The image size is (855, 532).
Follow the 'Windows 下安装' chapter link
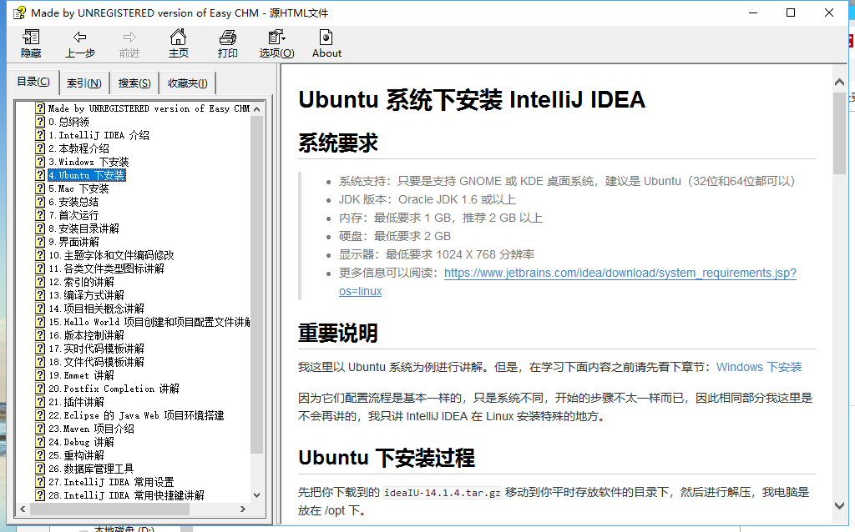[x=759, y=367]
